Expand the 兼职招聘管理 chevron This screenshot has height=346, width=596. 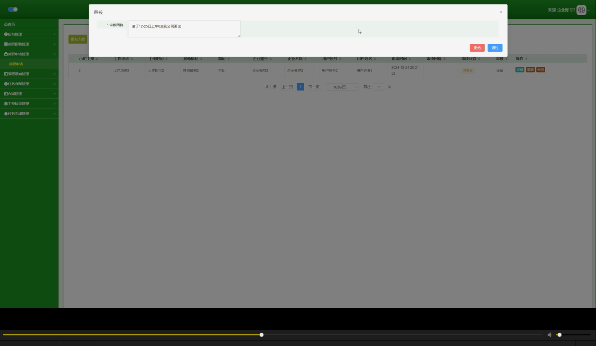click(55, 44)
